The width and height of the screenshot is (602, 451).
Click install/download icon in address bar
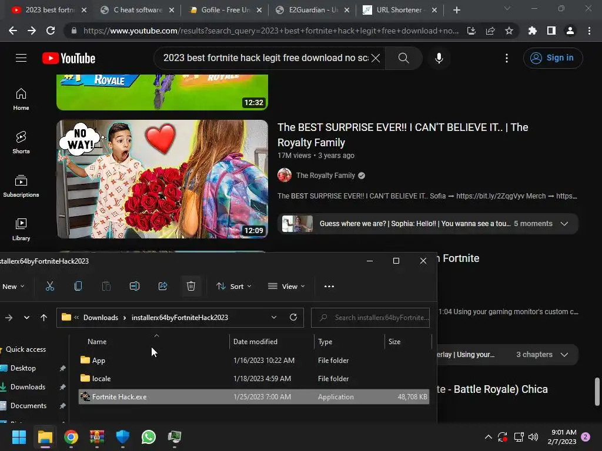[471, 31]
